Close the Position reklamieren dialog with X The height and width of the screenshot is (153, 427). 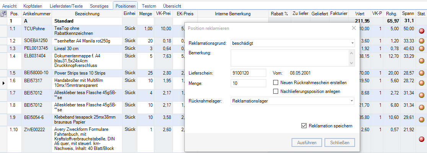354,28
